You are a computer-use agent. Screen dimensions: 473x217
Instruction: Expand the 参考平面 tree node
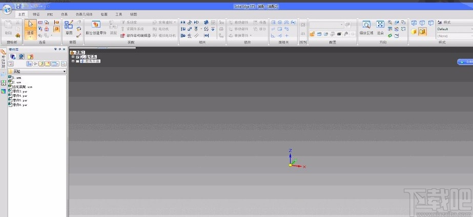pos(73,61)
